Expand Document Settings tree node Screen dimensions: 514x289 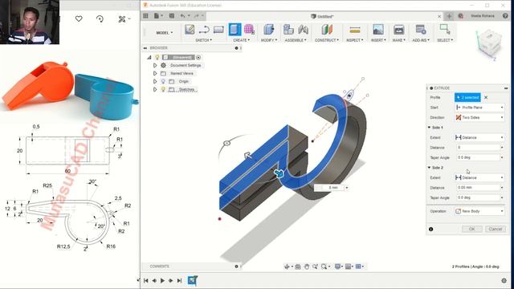pos(155,65)
